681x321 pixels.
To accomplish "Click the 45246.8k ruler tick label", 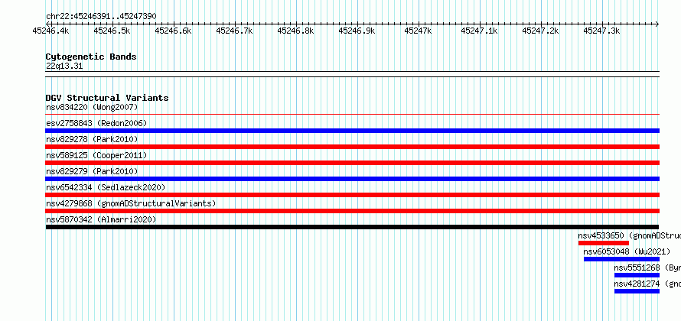I will (295, 31).
